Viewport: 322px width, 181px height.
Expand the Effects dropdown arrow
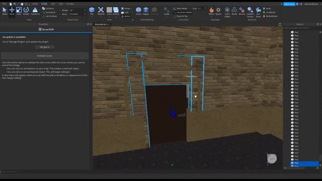tap(211, 17)
